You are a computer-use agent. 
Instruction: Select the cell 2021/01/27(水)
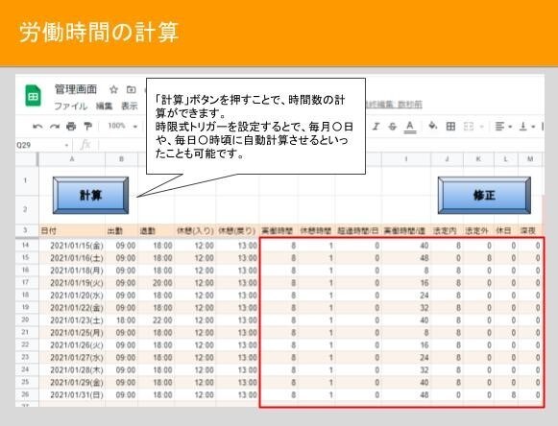pyautogui.click(x=72, y=357)
